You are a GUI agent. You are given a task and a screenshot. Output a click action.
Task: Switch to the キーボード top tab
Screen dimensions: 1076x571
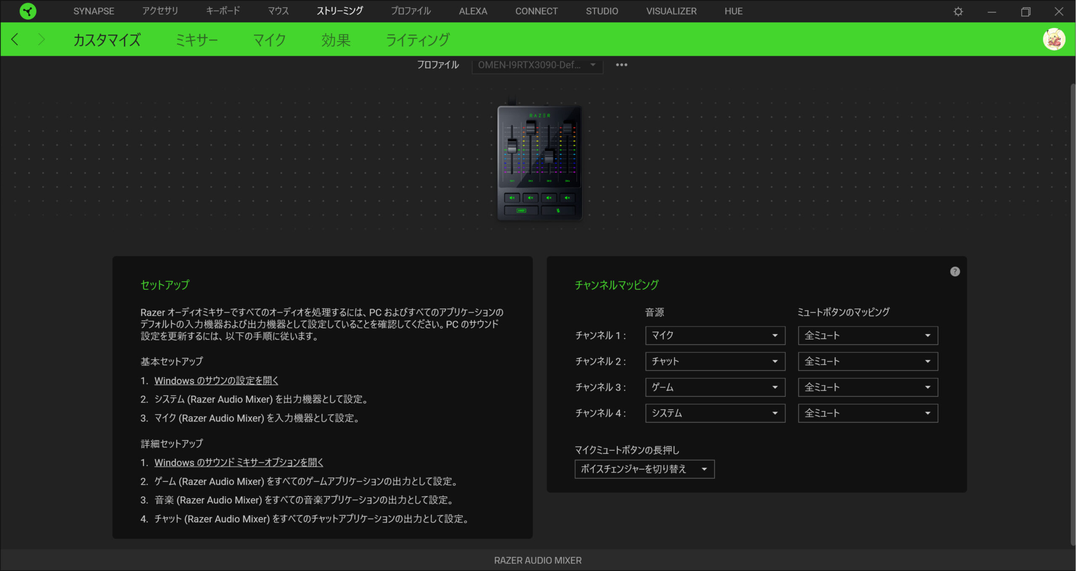click(x=223, y=11)
